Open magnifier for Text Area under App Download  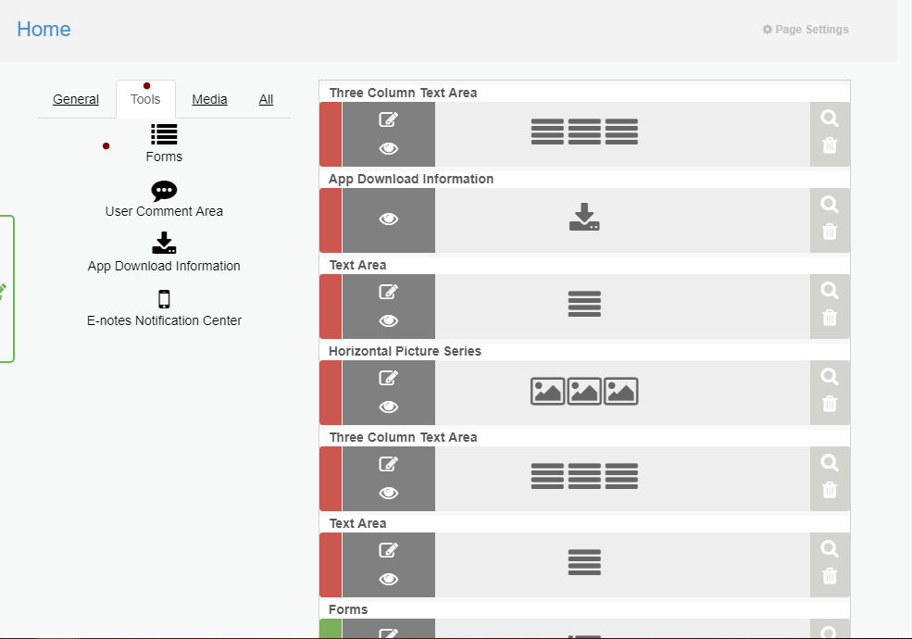[830, 291]
